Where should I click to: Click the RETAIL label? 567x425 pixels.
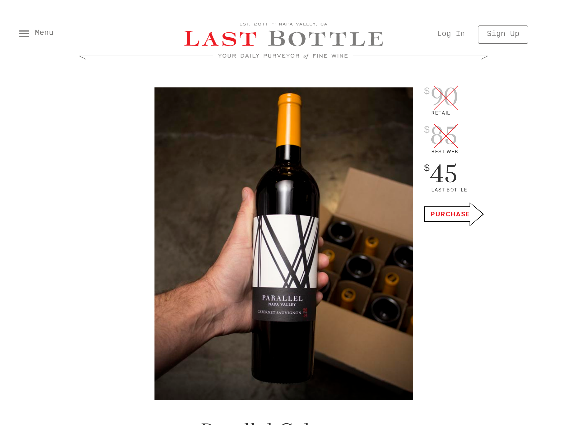440,113
